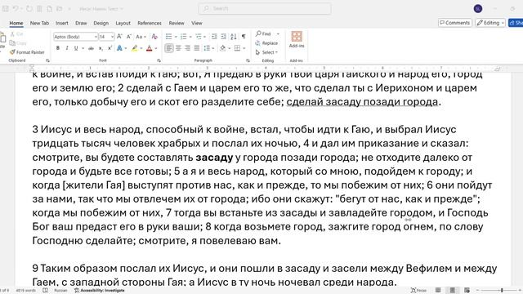Open the Select dropdown in Editing
Image resolution: width=523 pixels, height=294 pixels.
(266, 52)
